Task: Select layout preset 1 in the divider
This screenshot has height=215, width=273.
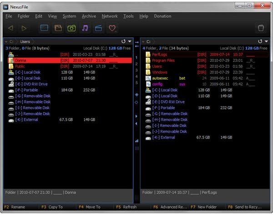Action: point(136,58)
